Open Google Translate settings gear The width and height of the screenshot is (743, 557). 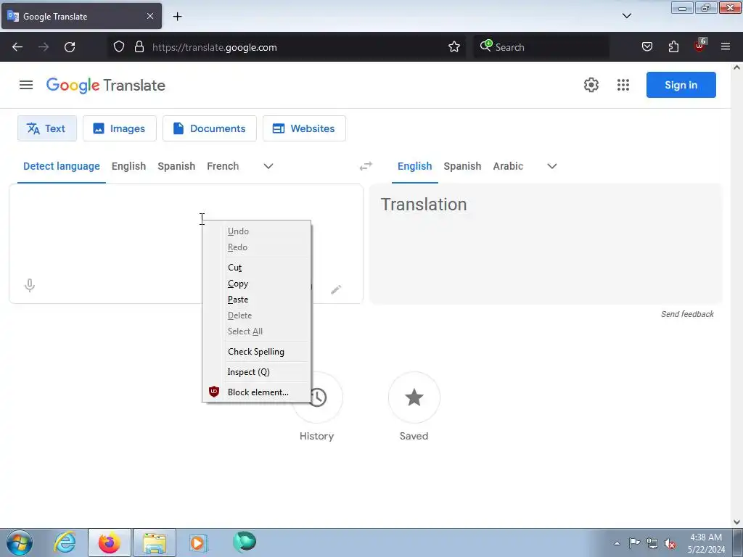point(591,85)
